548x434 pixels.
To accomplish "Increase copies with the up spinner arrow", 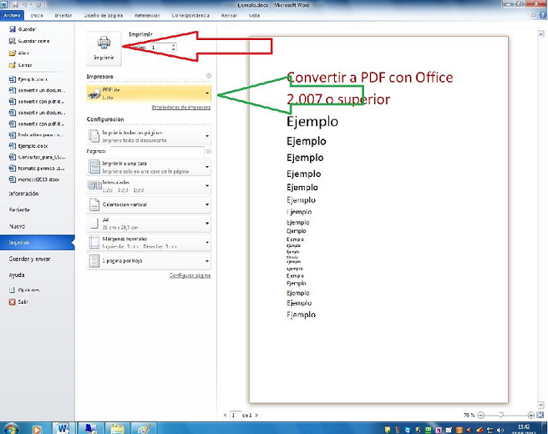I will (174, 45).
